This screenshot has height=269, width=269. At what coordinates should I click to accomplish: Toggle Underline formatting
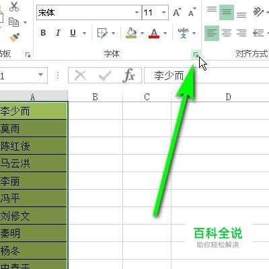(73, 33)
